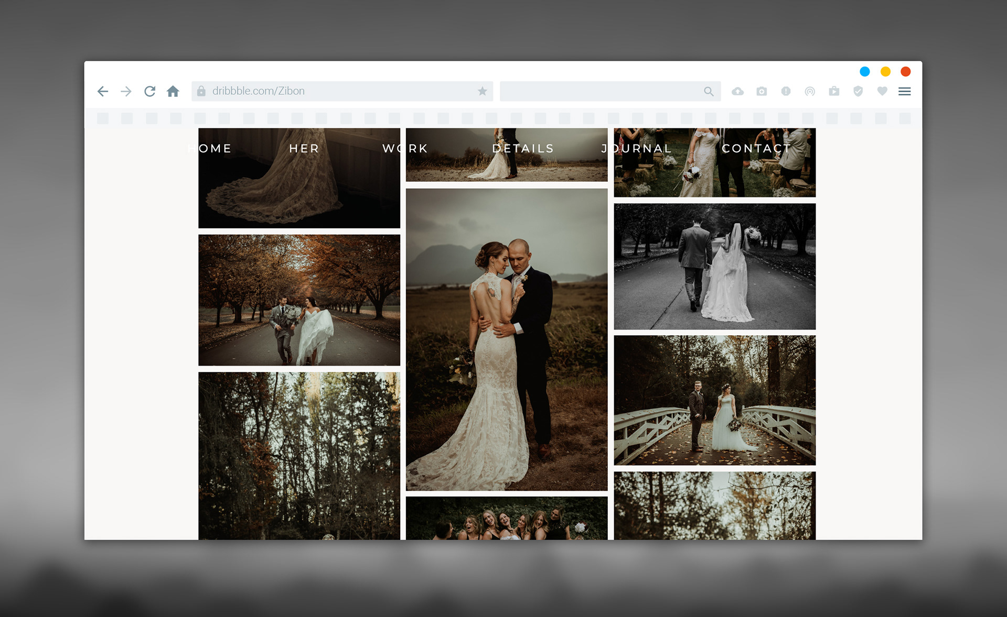Open the DETAILS navigation item
1007x617 pixels.
click(x=523, y=148)
